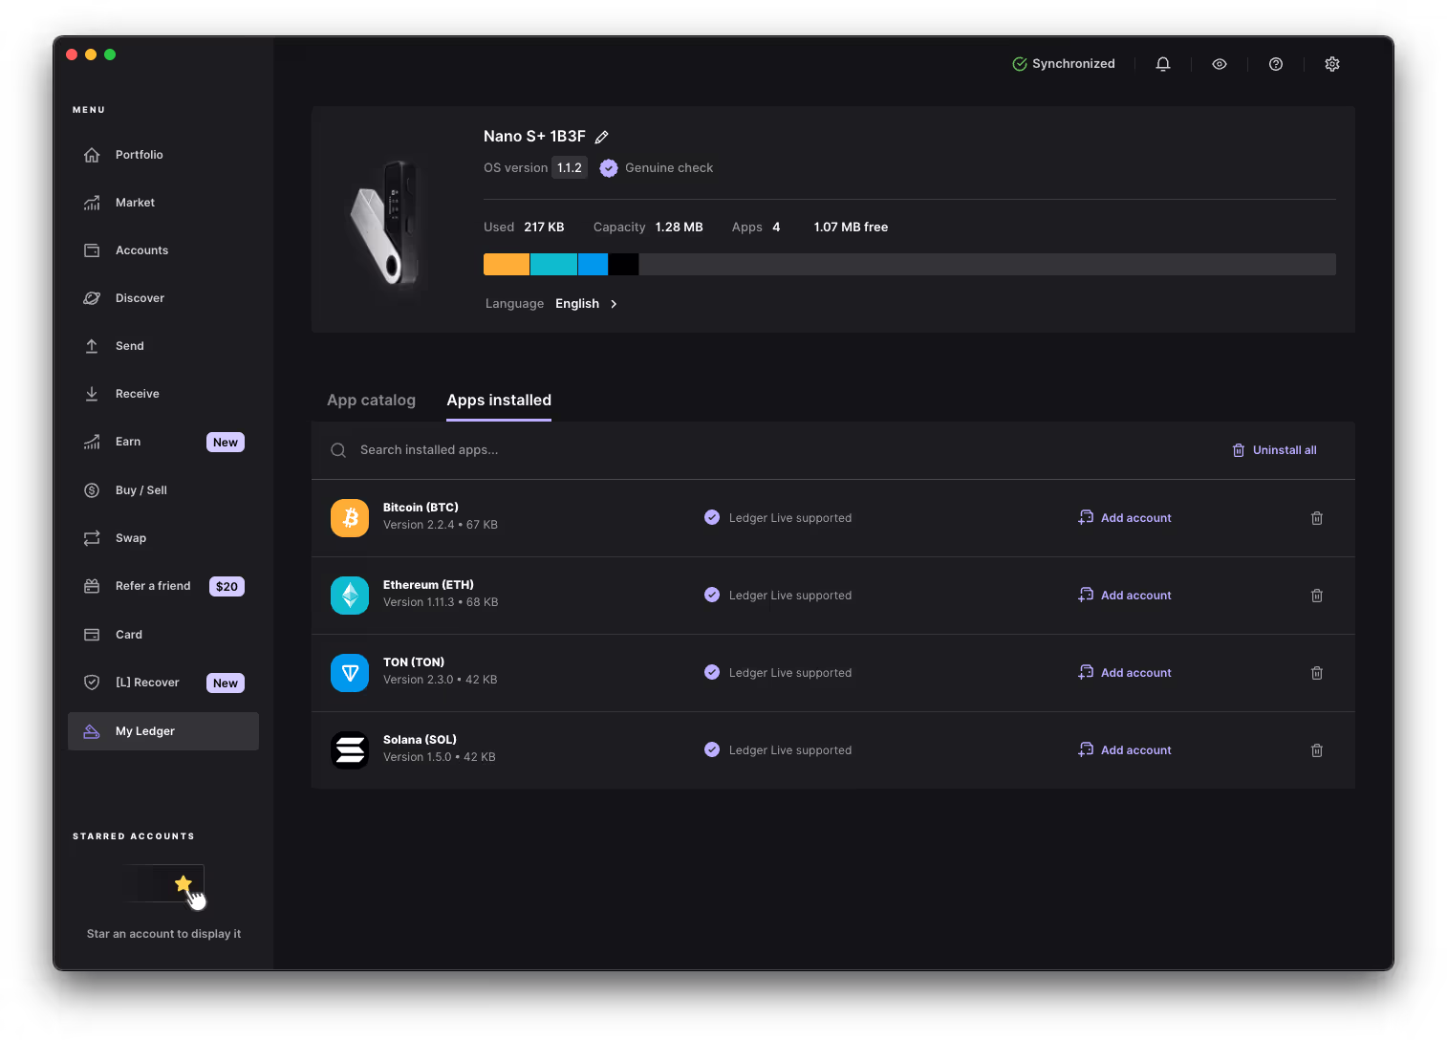This screenshot has height=1041, width=1447.
Task: Uninstall Solana app via trash icon
Action: pyautogui.click(x=1316, y=750)
